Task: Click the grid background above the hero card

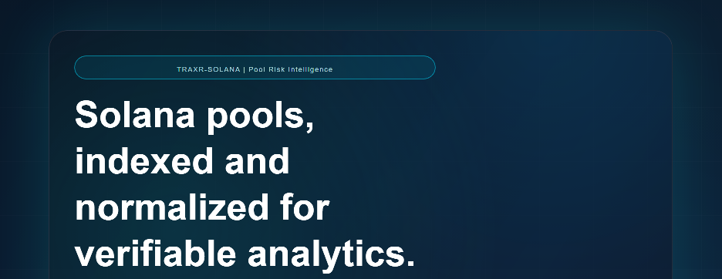Action: 361,15
